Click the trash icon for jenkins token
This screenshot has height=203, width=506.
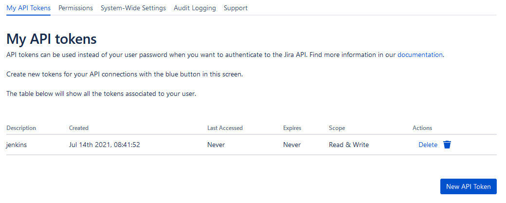pos(447,145)
